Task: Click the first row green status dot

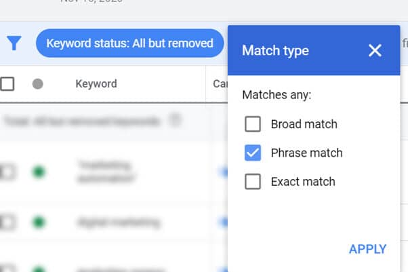Action: coord(39,172)
